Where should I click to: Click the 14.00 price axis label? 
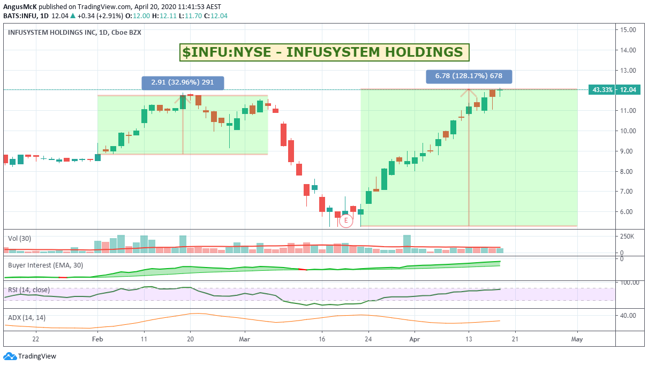coord(628,50)
